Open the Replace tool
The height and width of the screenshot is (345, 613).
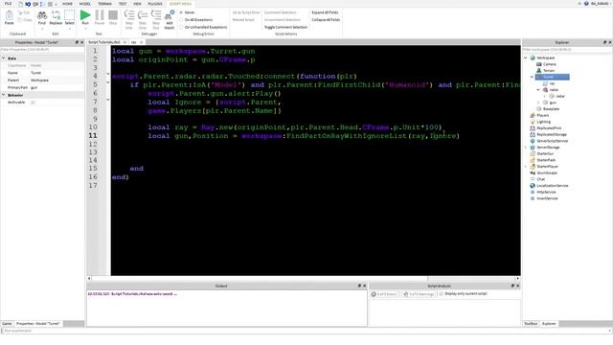(x=56, y=15)
